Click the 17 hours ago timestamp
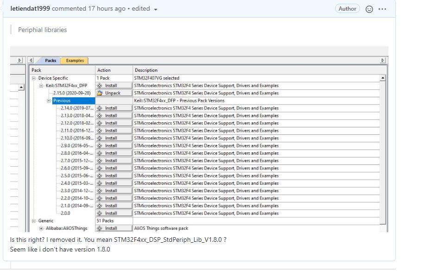The height and width of the screenshot is (277, 424). click(x=107, y=8)
